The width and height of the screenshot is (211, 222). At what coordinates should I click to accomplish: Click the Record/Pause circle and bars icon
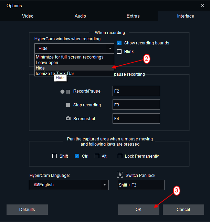[65, 92]
